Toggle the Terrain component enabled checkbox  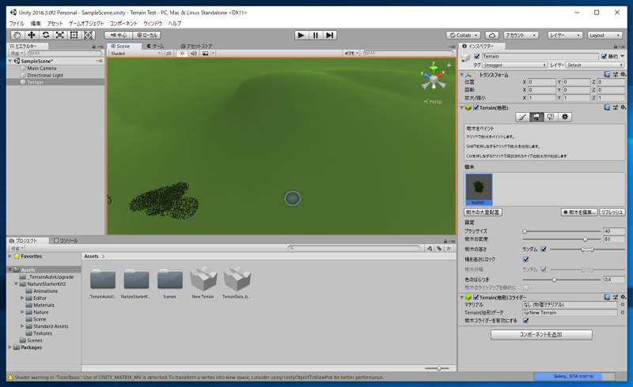pyautogui.click(x=476, y=107)
